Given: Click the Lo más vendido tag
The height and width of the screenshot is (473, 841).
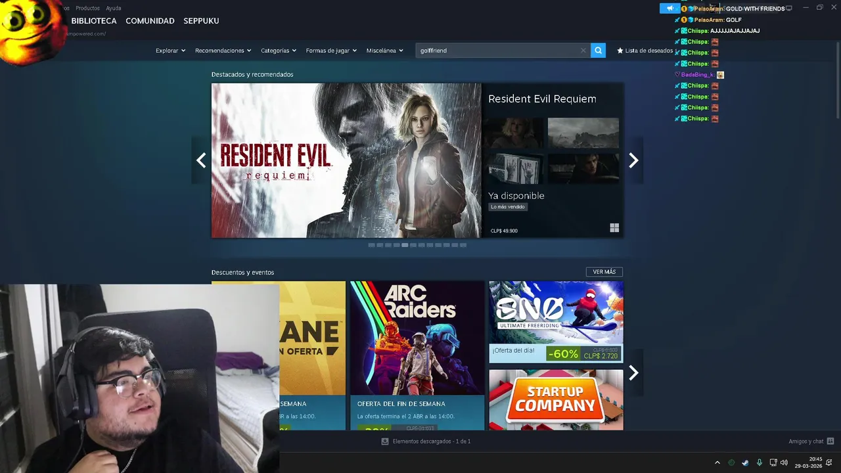Looking at the screenshot, I should coord(508,207).
